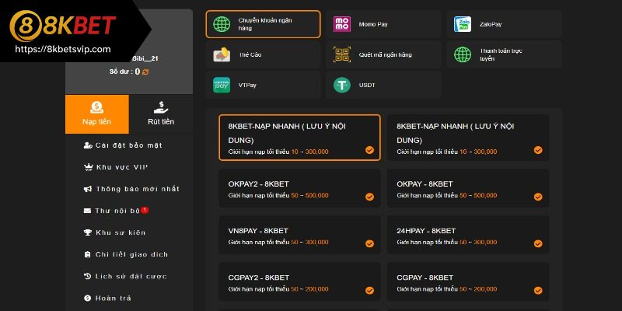Screen dimensions: 622x311
Task: Select the 24HPAY - 8KBET checkmark
Action: (538, 243)
